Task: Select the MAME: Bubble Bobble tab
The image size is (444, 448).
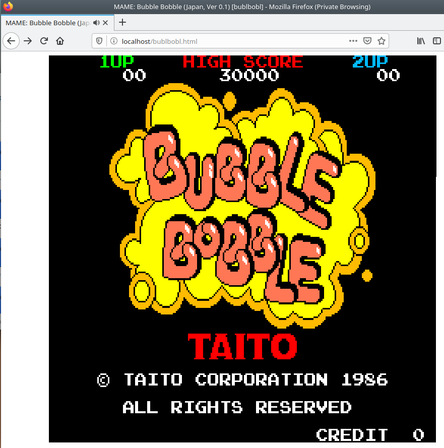Action: (57, 23)
